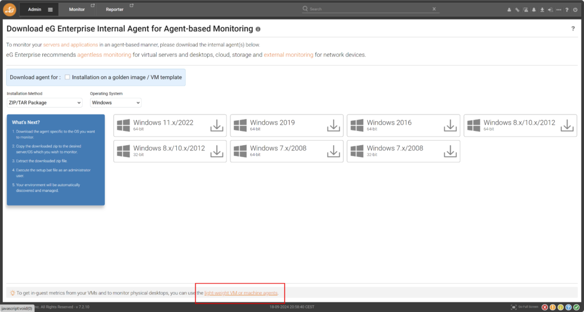The width and height of the screenshot is (584, 312).
Task: Click the 'Download agent for :' label
Action: tap(35, 77)
